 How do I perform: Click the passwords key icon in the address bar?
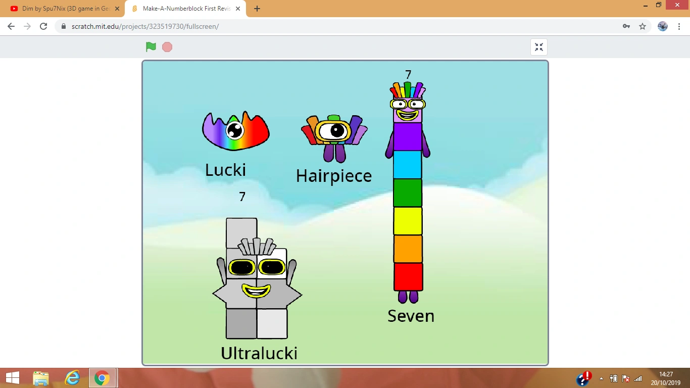click(626, 25)
